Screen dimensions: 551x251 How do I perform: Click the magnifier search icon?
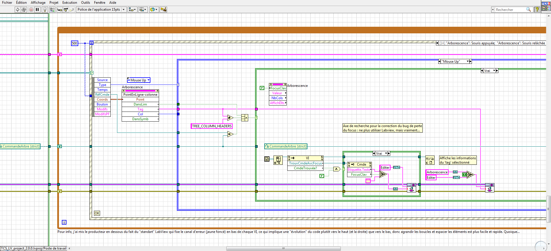(x=529, y=9)
